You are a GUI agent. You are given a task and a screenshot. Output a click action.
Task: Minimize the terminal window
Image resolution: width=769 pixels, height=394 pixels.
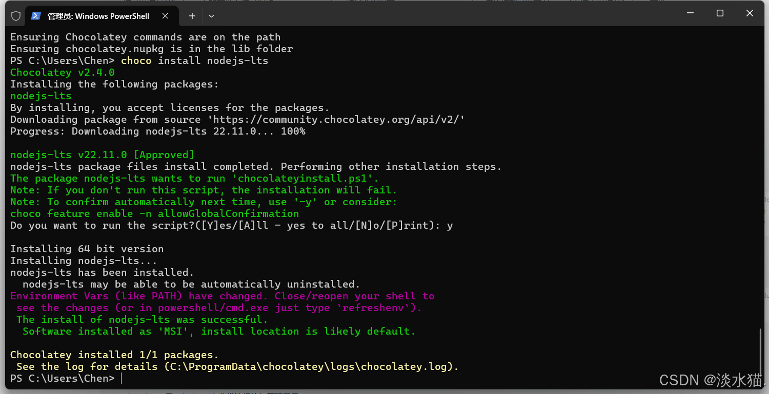690,13
